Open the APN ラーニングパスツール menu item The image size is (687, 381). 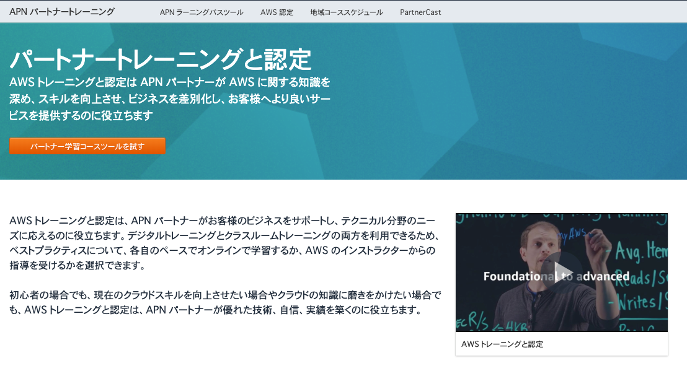[x=201, y=12]
